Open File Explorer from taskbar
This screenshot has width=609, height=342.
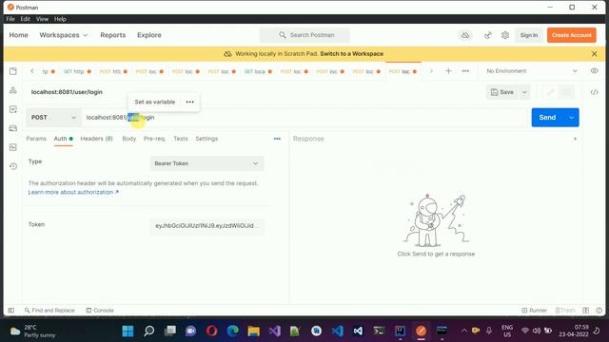[x=254, y=331]
